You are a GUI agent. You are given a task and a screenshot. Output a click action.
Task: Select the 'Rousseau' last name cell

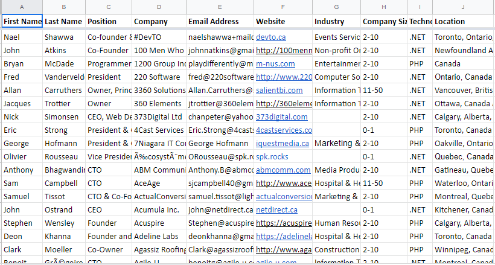64,157
